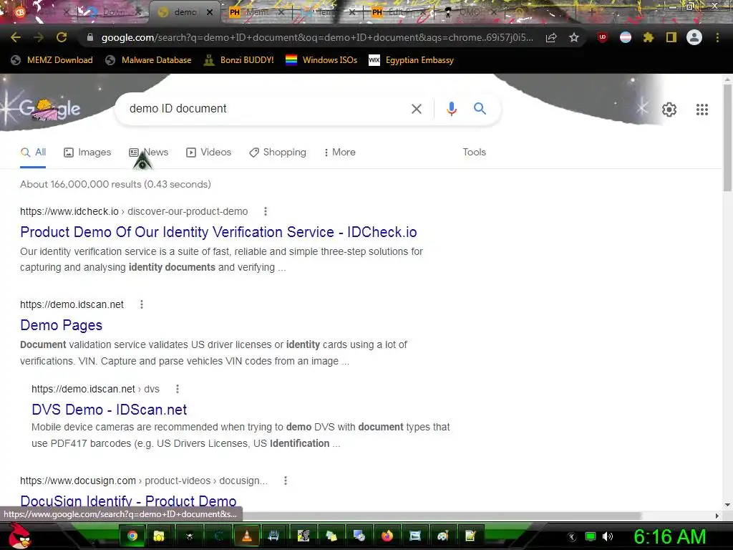Open options menu next to demo.idscan.net URL

(x=142, y=304)
